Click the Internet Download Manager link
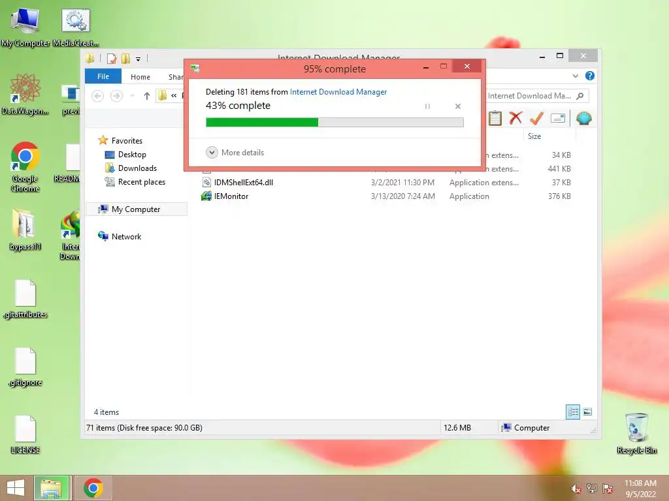The width and height of the screenshot is (669, 501). [338, 92]
